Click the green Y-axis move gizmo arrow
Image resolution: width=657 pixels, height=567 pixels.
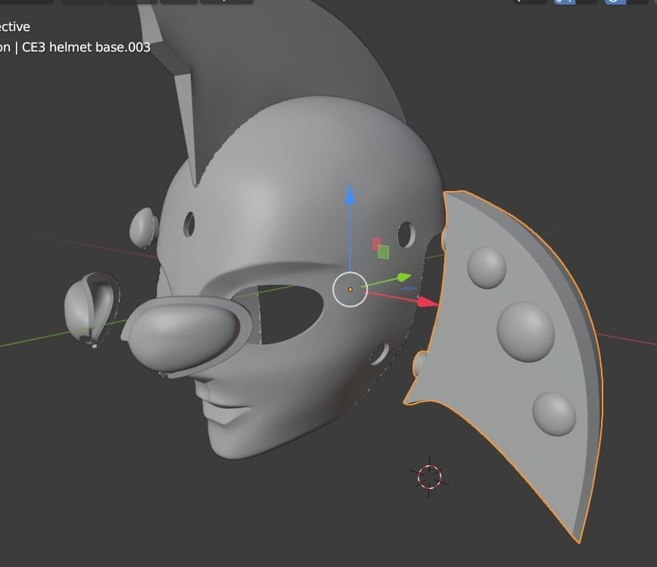[403, 277]
